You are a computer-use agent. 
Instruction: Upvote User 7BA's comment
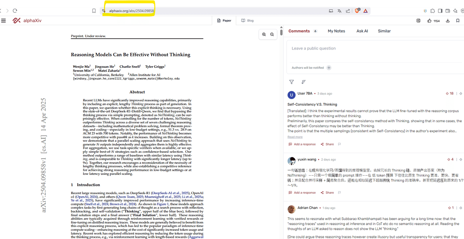(x=447, y=93)
